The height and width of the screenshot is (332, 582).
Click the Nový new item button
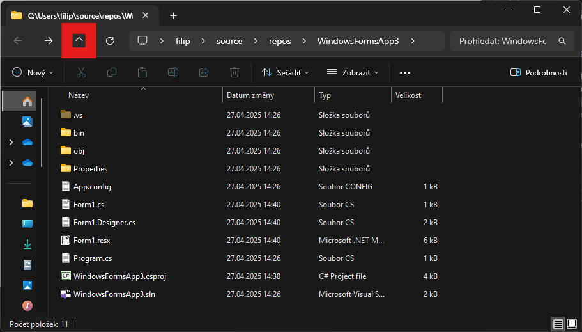pyautogui.click(x=33, y=72)
